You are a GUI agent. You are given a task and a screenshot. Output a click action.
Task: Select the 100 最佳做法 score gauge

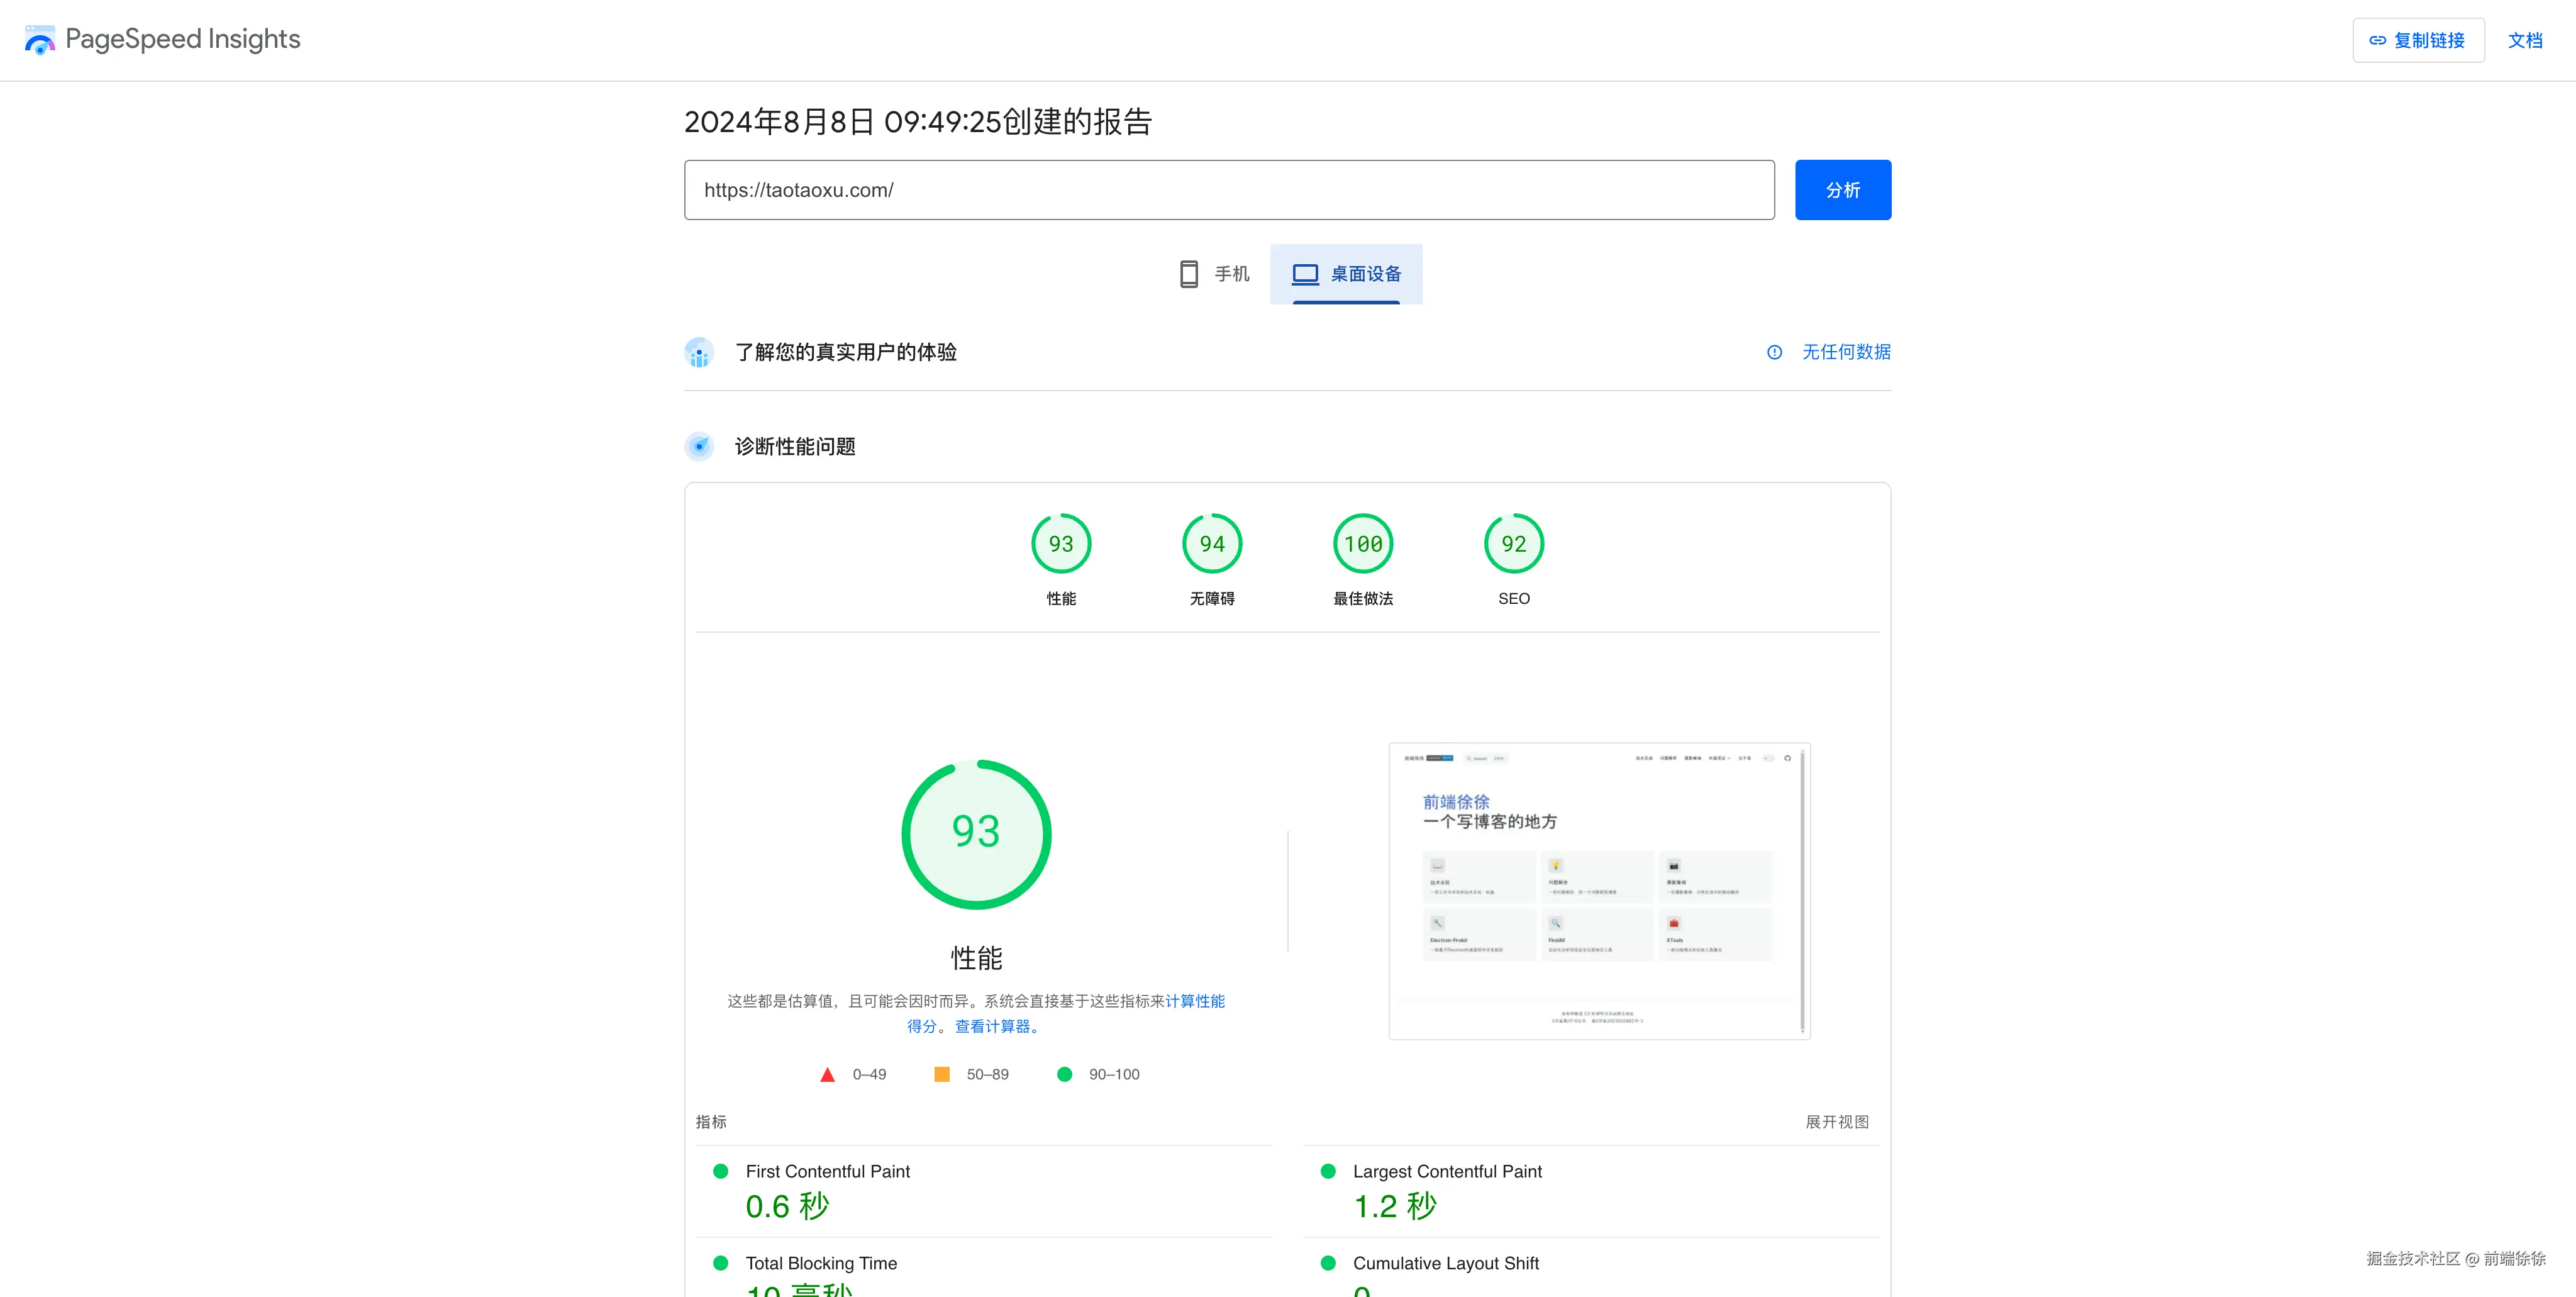(x=1362, y=544)
